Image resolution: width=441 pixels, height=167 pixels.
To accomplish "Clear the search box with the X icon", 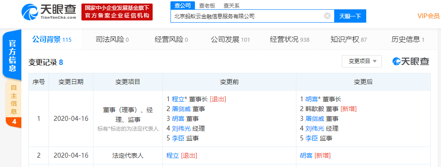I will (327, 16).
